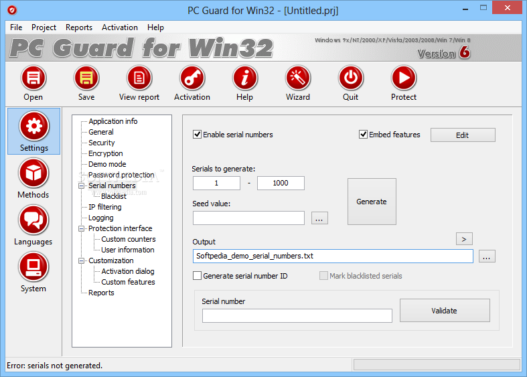Open the Project menu
Screen dimensions: 527x377
44,27
